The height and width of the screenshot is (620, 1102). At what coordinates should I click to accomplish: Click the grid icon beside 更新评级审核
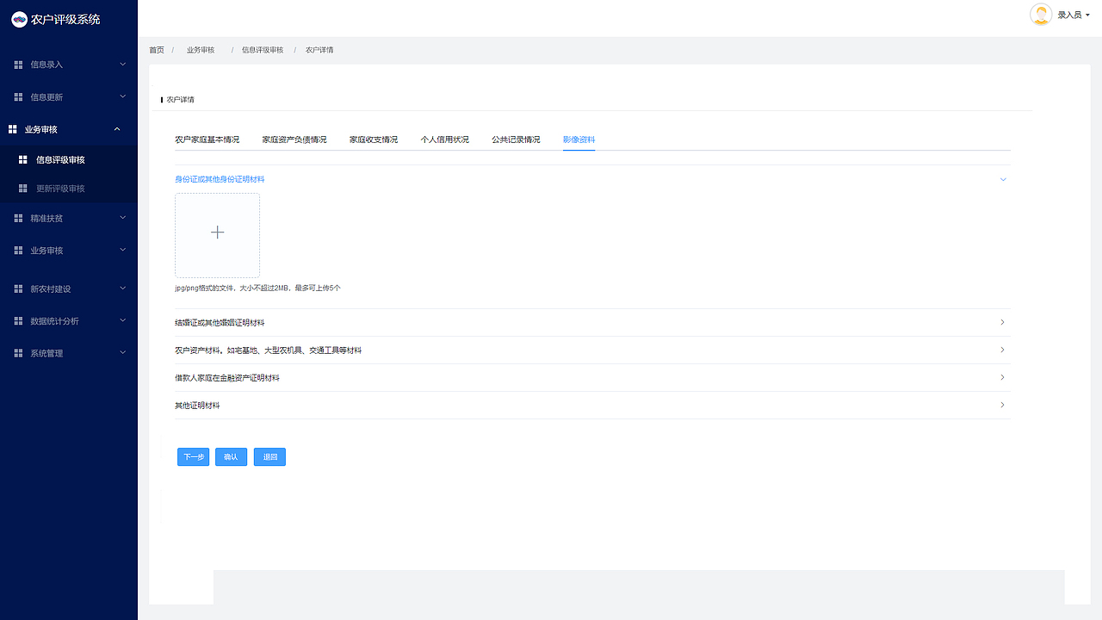(23, 189)
